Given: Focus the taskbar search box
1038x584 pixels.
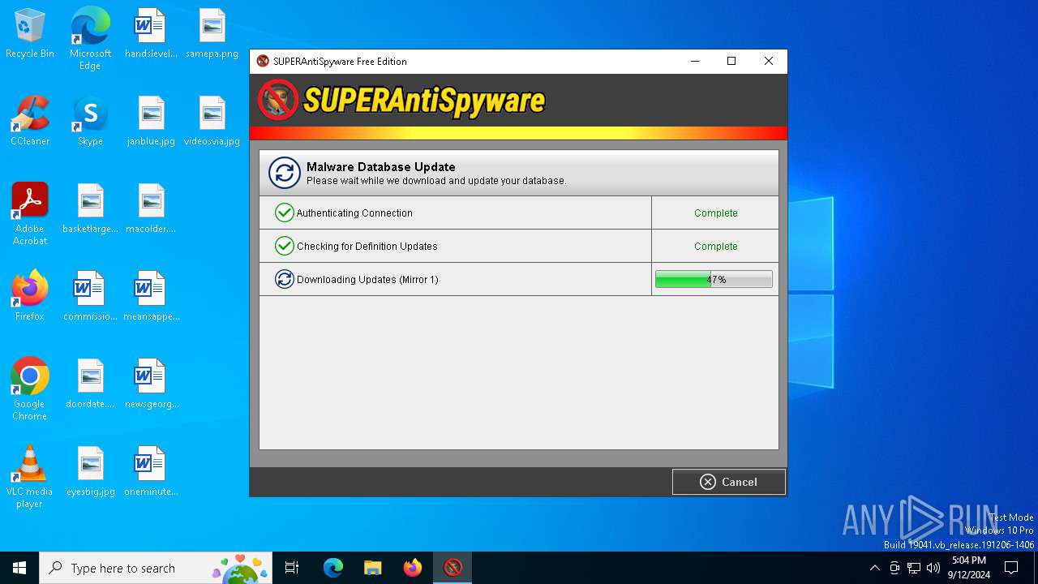Looking at the screenshot, I should [x=156, y=568].
